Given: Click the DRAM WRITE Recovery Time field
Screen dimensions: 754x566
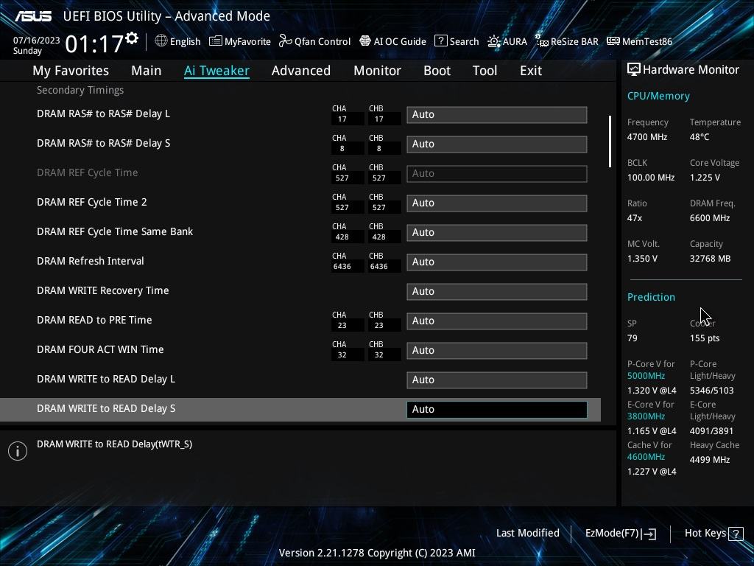Looking at the screenshot, I should [497, 291].
